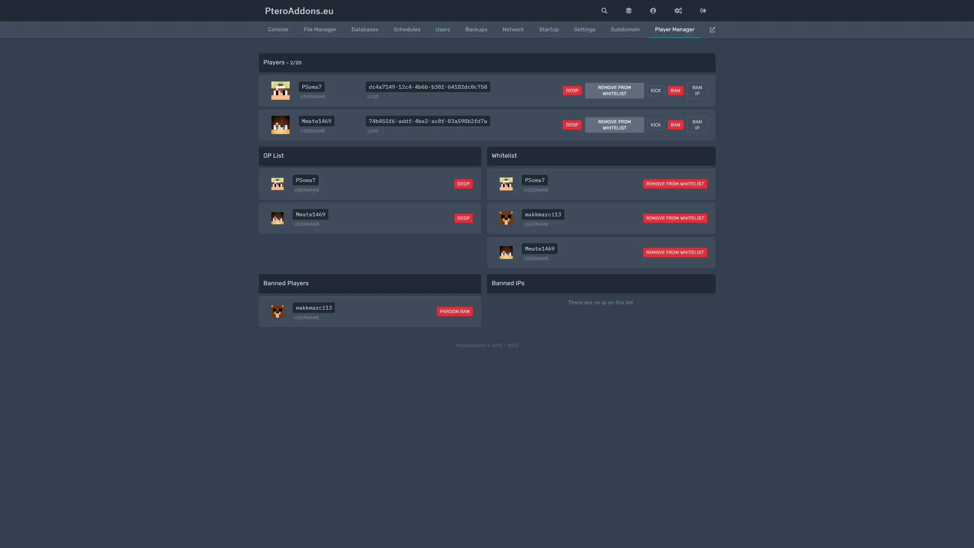
Task: Open the admin cogs icon in header
Action: point(678,11)
